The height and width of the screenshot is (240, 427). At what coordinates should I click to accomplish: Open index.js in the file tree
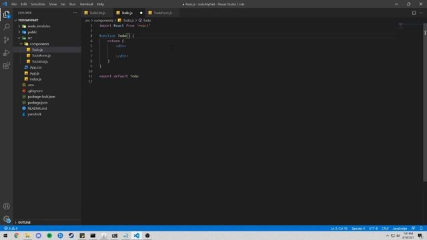(35, 79)
